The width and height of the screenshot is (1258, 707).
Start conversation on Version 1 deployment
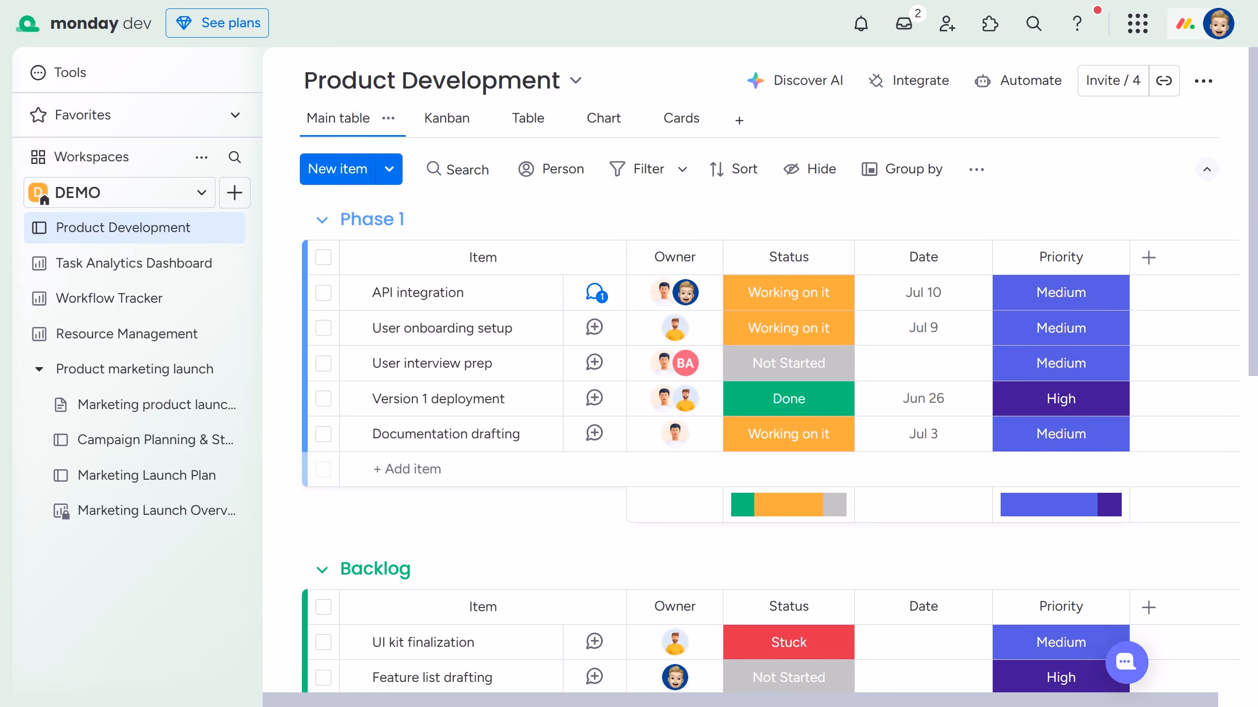(x=594, y=398)
